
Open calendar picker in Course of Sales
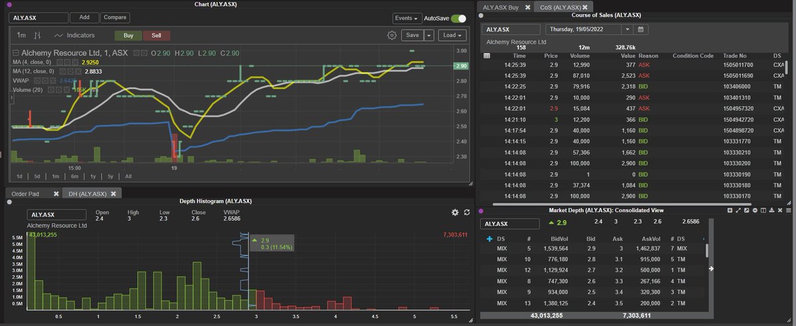pos(640,29)
